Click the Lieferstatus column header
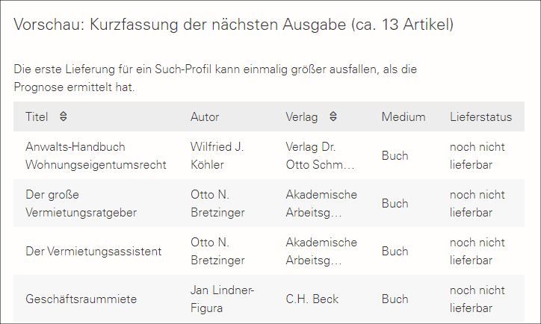The height and width of the screenshot is (324, 541). [x=480, y=116]
